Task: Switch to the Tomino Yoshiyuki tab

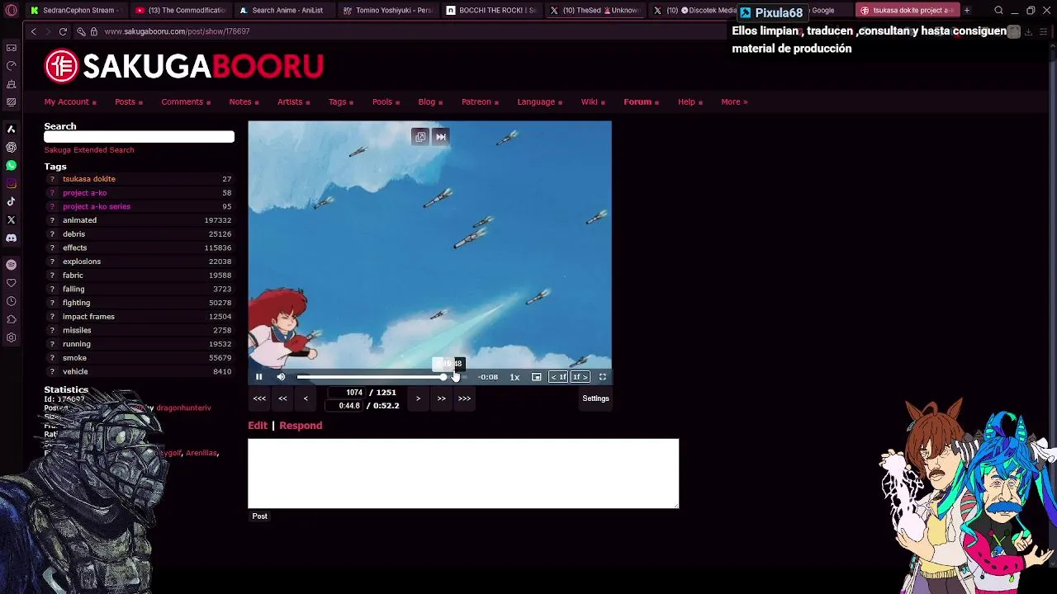Action: pyautogui.click(x=386, y=11)
